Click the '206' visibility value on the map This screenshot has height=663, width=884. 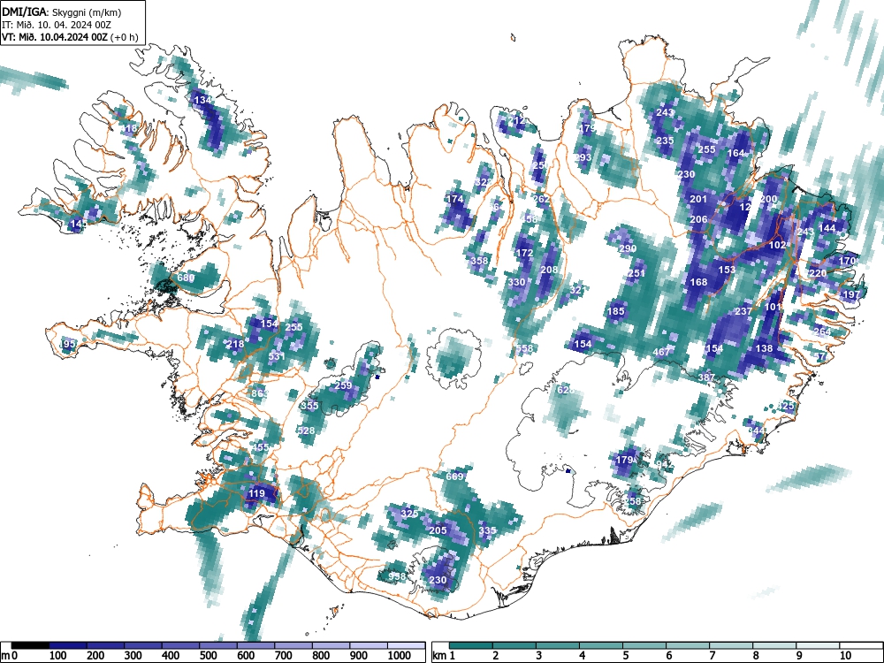point(698,220)
